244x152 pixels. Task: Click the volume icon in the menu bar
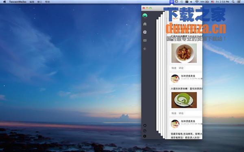tap(191, 2)
